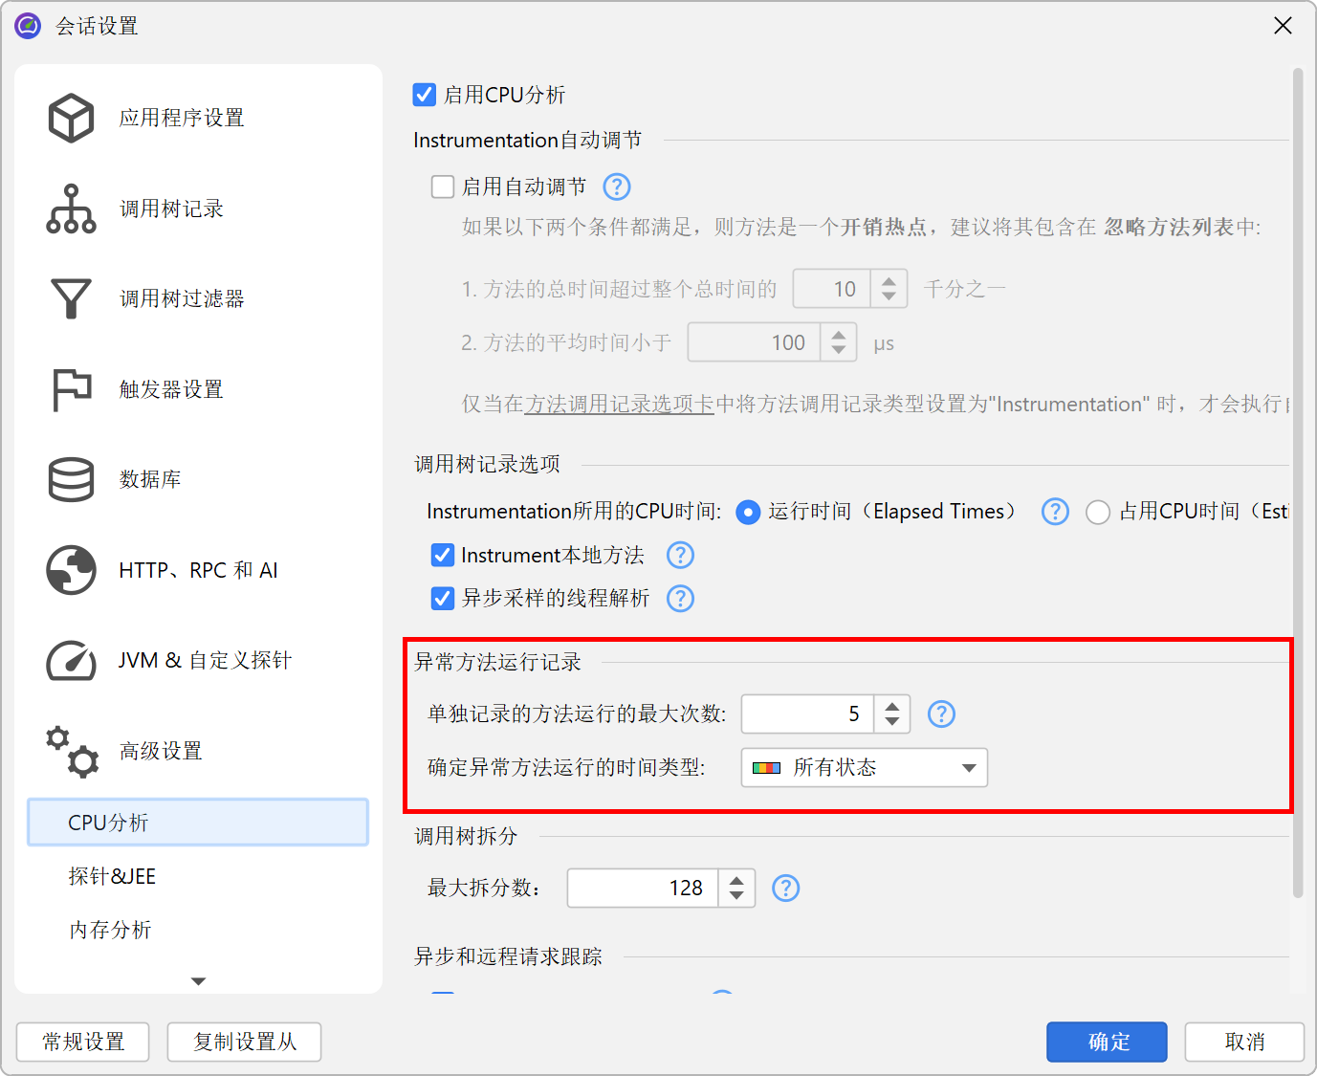Click help icon next to 启用自动调节
This screenshot has width=1317, height=1076.
click(x=617, y=187)
